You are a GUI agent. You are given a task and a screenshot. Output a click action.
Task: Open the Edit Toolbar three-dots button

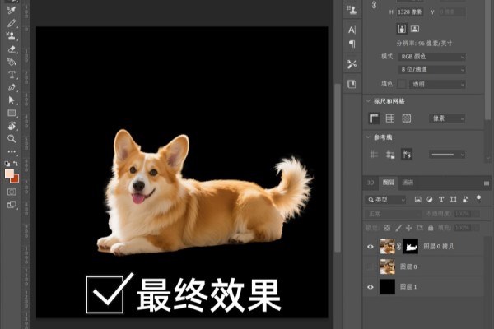coord(12,151)
